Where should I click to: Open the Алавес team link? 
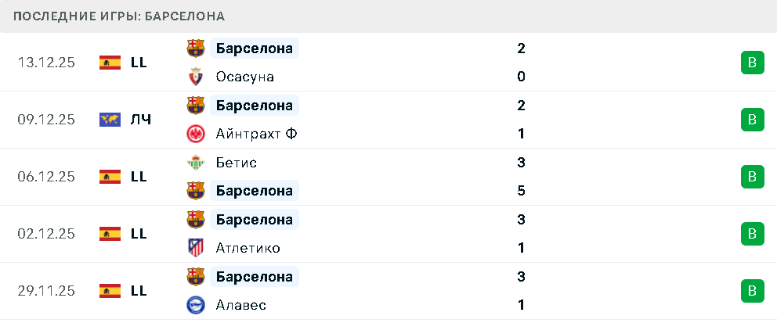click(x=240, y=305)
